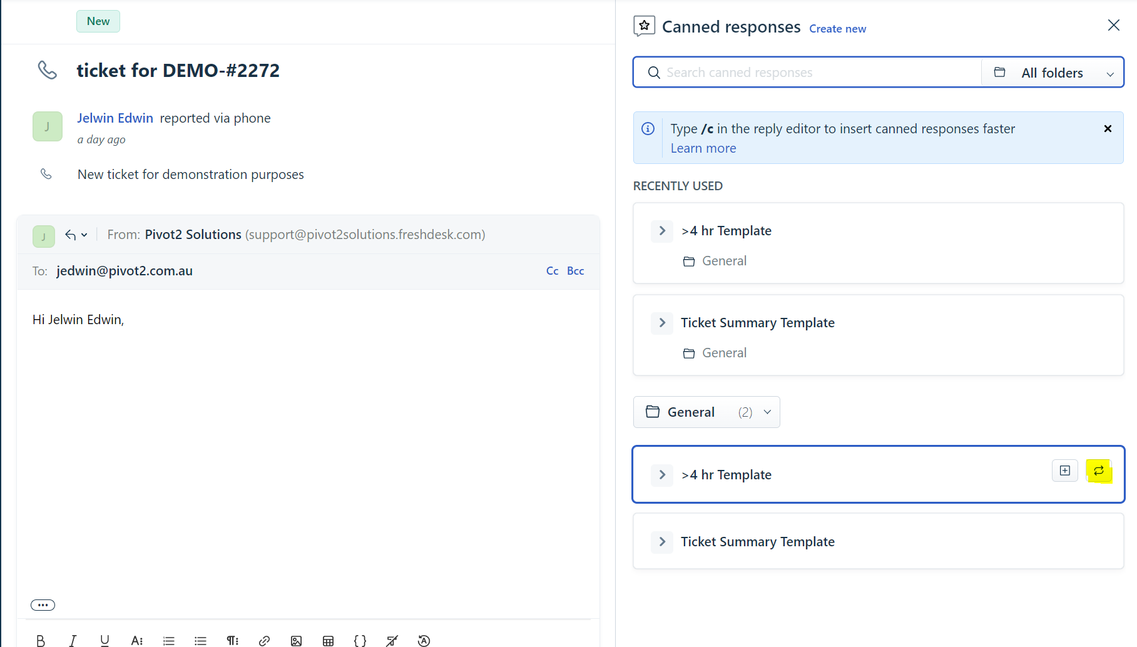
Task: Select the underline formatting icon
Action: 105,640
